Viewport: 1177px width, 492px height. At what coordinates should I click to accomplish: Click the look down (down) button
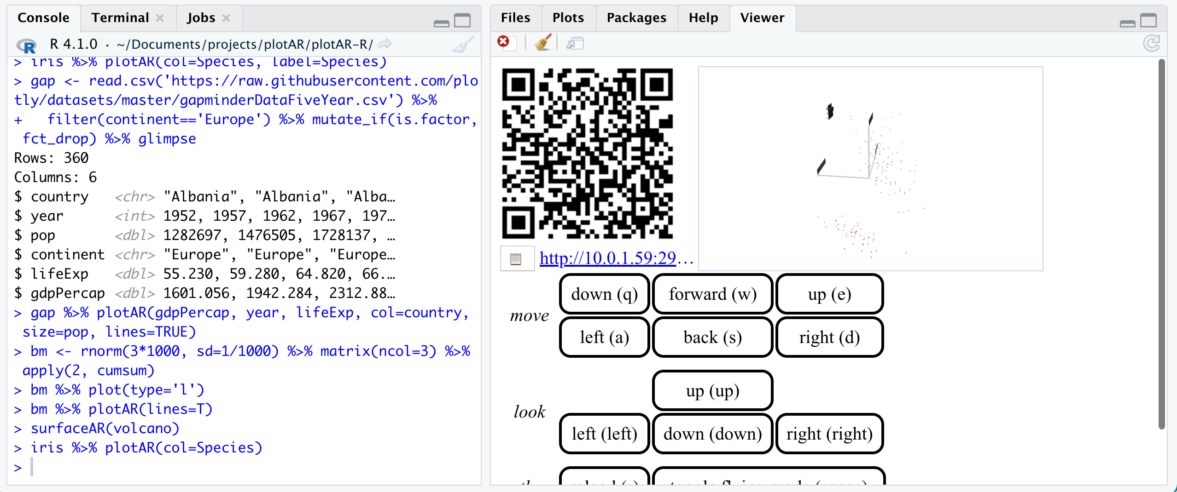(x=712, y=434)
